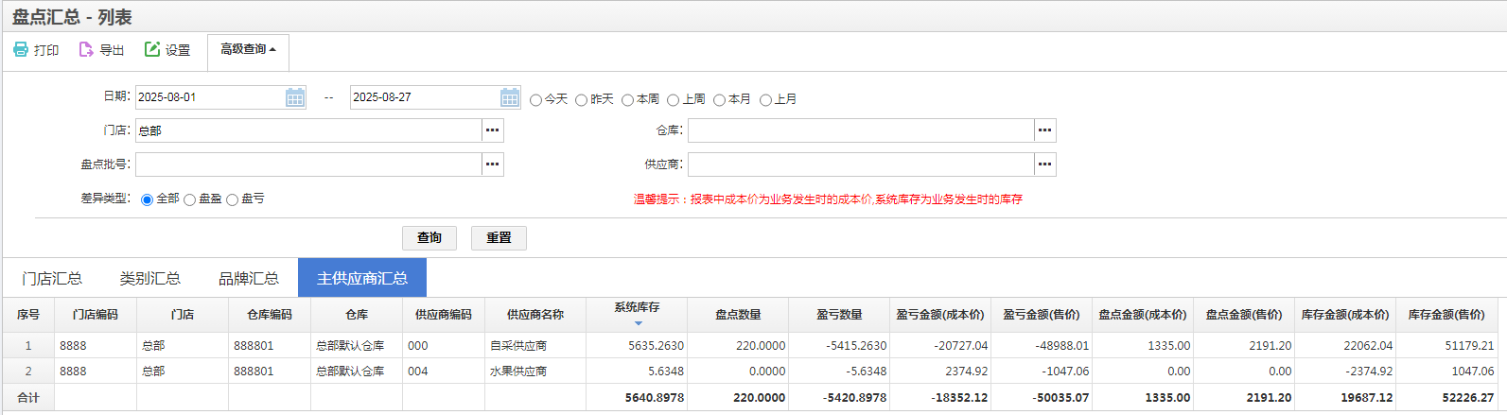Click the supplier field ellipsis browse button
This screenshot has height=415, width=1507.
(x=1044, y=164)
